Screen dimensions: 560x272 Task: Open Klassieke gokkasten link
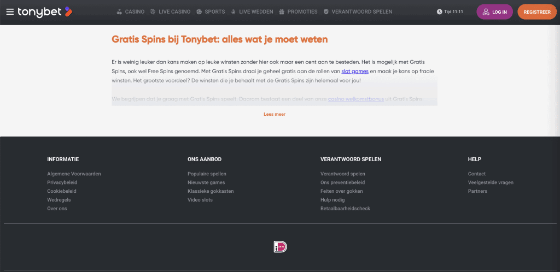(x=211, y=191)
